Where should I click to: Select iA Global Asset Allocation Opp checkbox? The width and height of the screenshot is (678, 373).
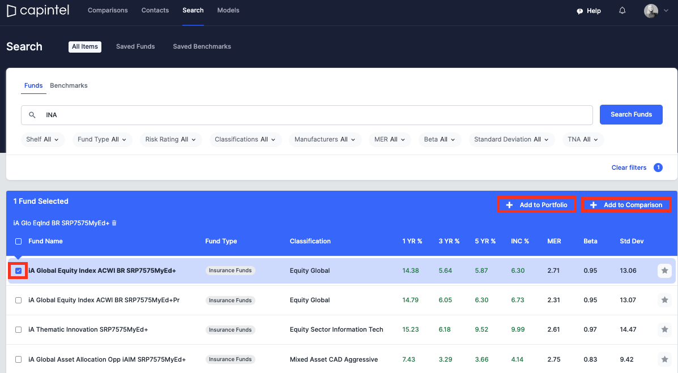pos(18,359)
